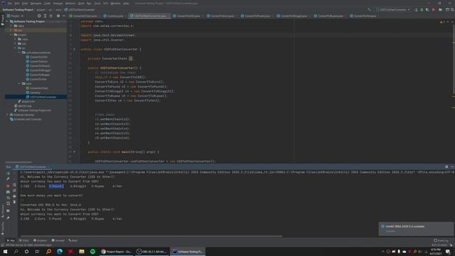Screen dimensions: 455x256
Task: Toggle scroll to end icon in console
Action: coord(14,191)
